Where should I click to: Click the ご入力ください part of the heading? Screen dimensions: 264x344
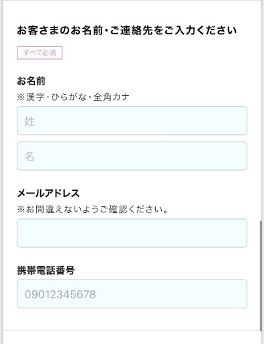click(201, 30)
